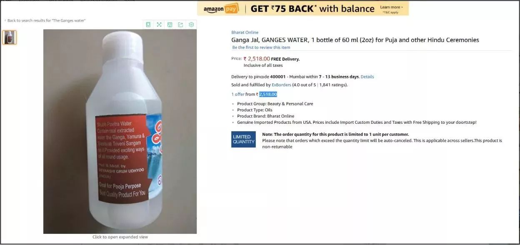Open the main Ganga Jal bottle image
The width and height of the screenshot is (520, 245).
[x=120, y=131]
